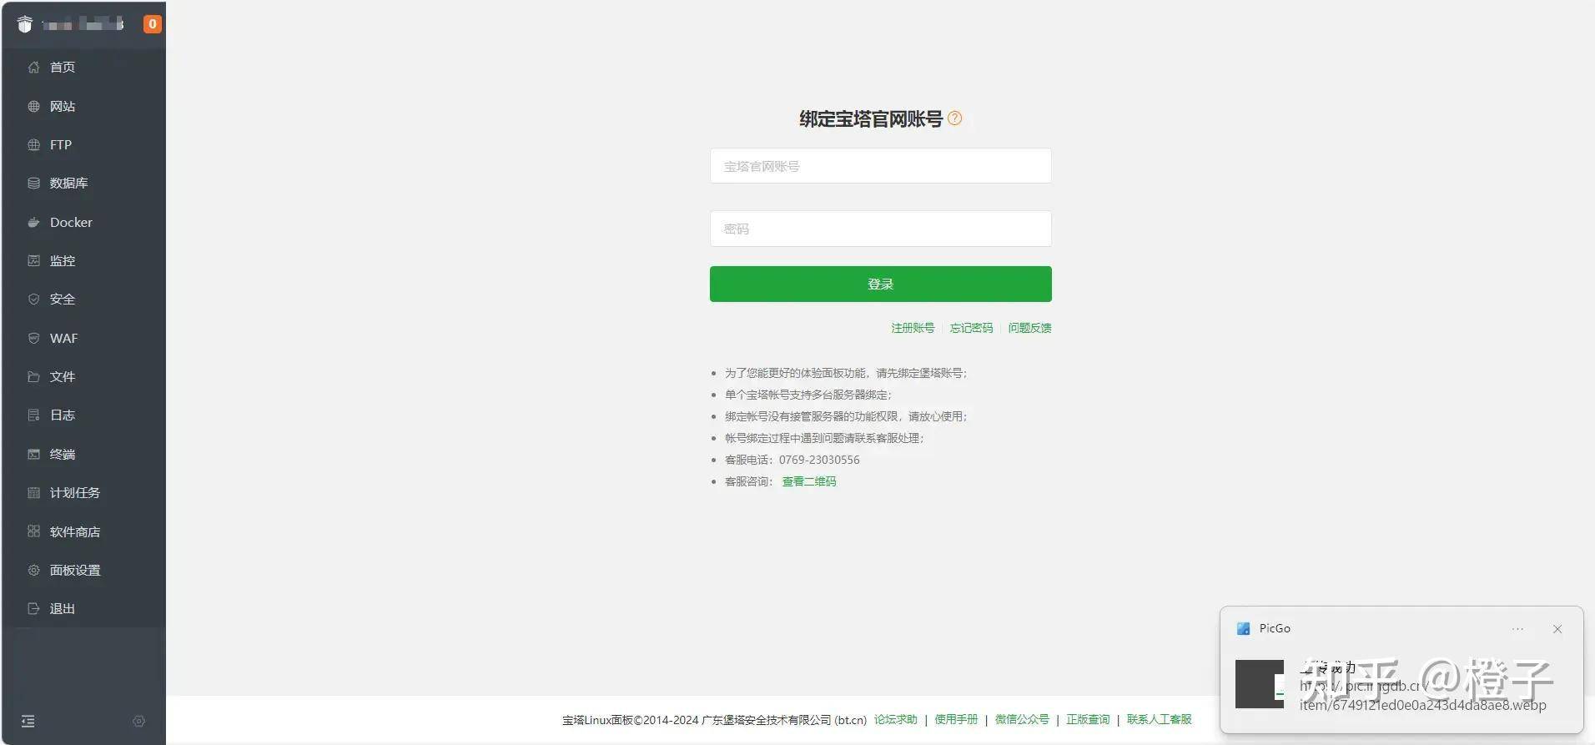Image resolution: width=1595 pixels, height=745 pixels.
Task: Click the FTP globe icon
Action: coord(33,144)
